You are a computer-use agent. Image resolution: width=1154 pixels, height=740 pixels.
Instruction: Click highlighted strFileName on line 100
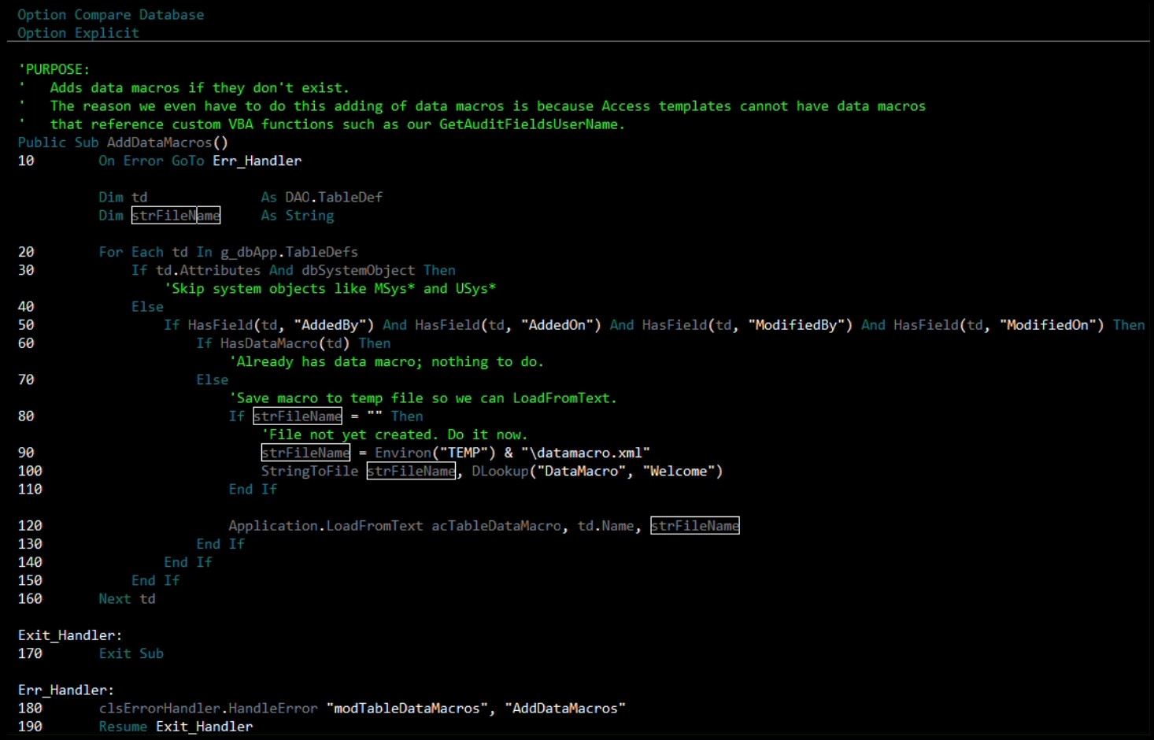tap(411, 471)
